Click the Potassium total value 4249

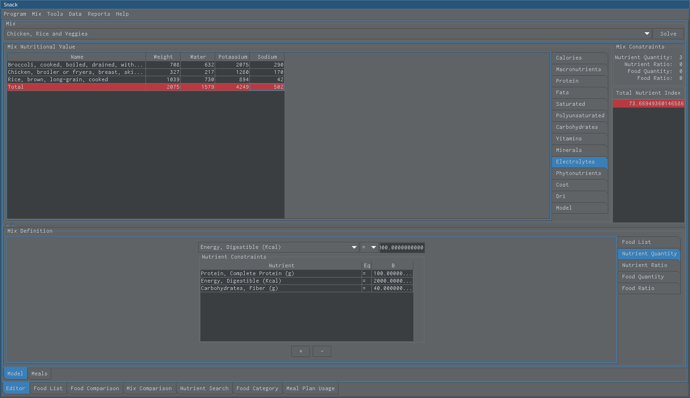point(232,87)
